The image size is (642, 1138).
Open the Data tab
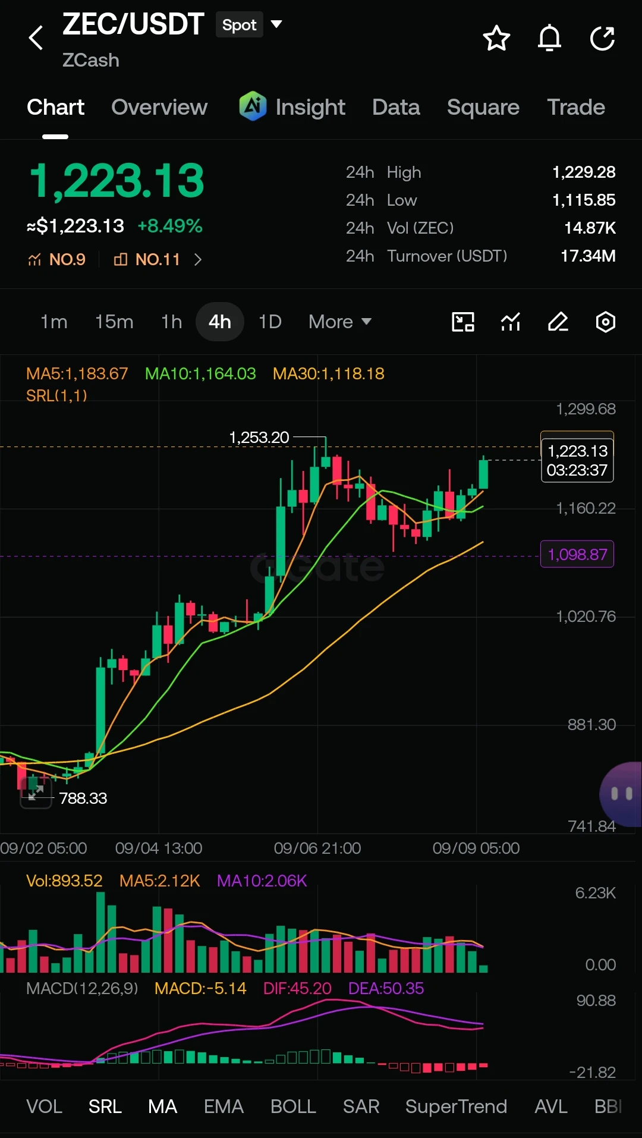coord(396,107)
